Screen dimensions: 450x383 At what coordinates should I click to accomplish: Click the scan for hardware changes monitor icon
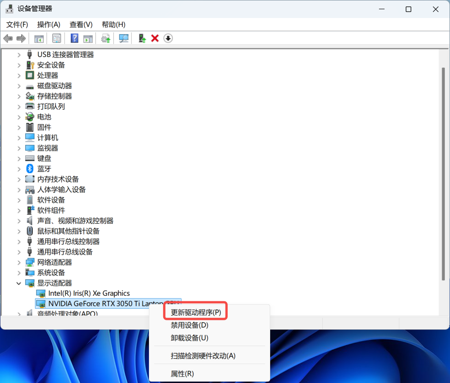[x=124, y=38]
